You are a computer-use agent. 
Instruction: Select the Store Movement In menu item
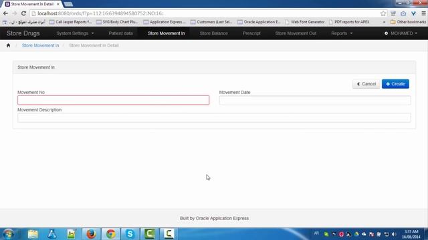coord(167,33)
